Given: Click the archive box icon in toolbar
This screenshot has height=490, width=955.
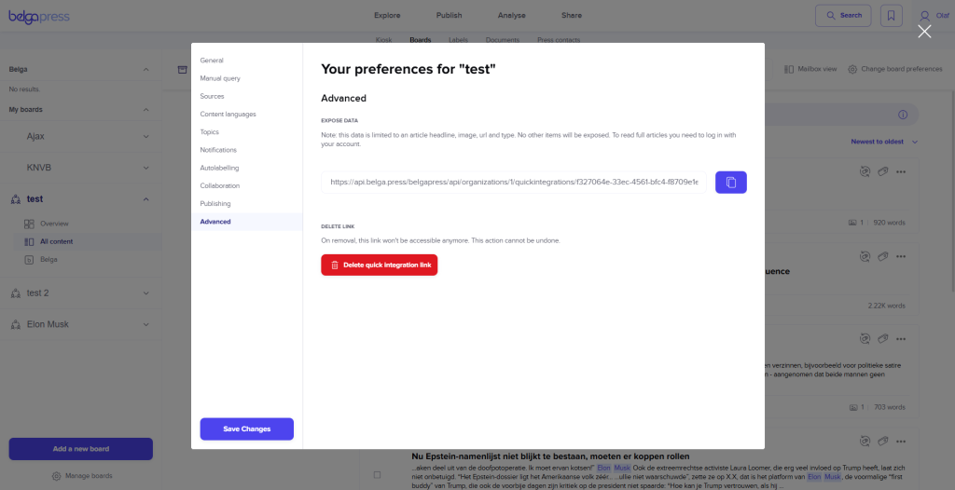Looking at the screenshot, I should pyautogui.click(x=182, y=69).
